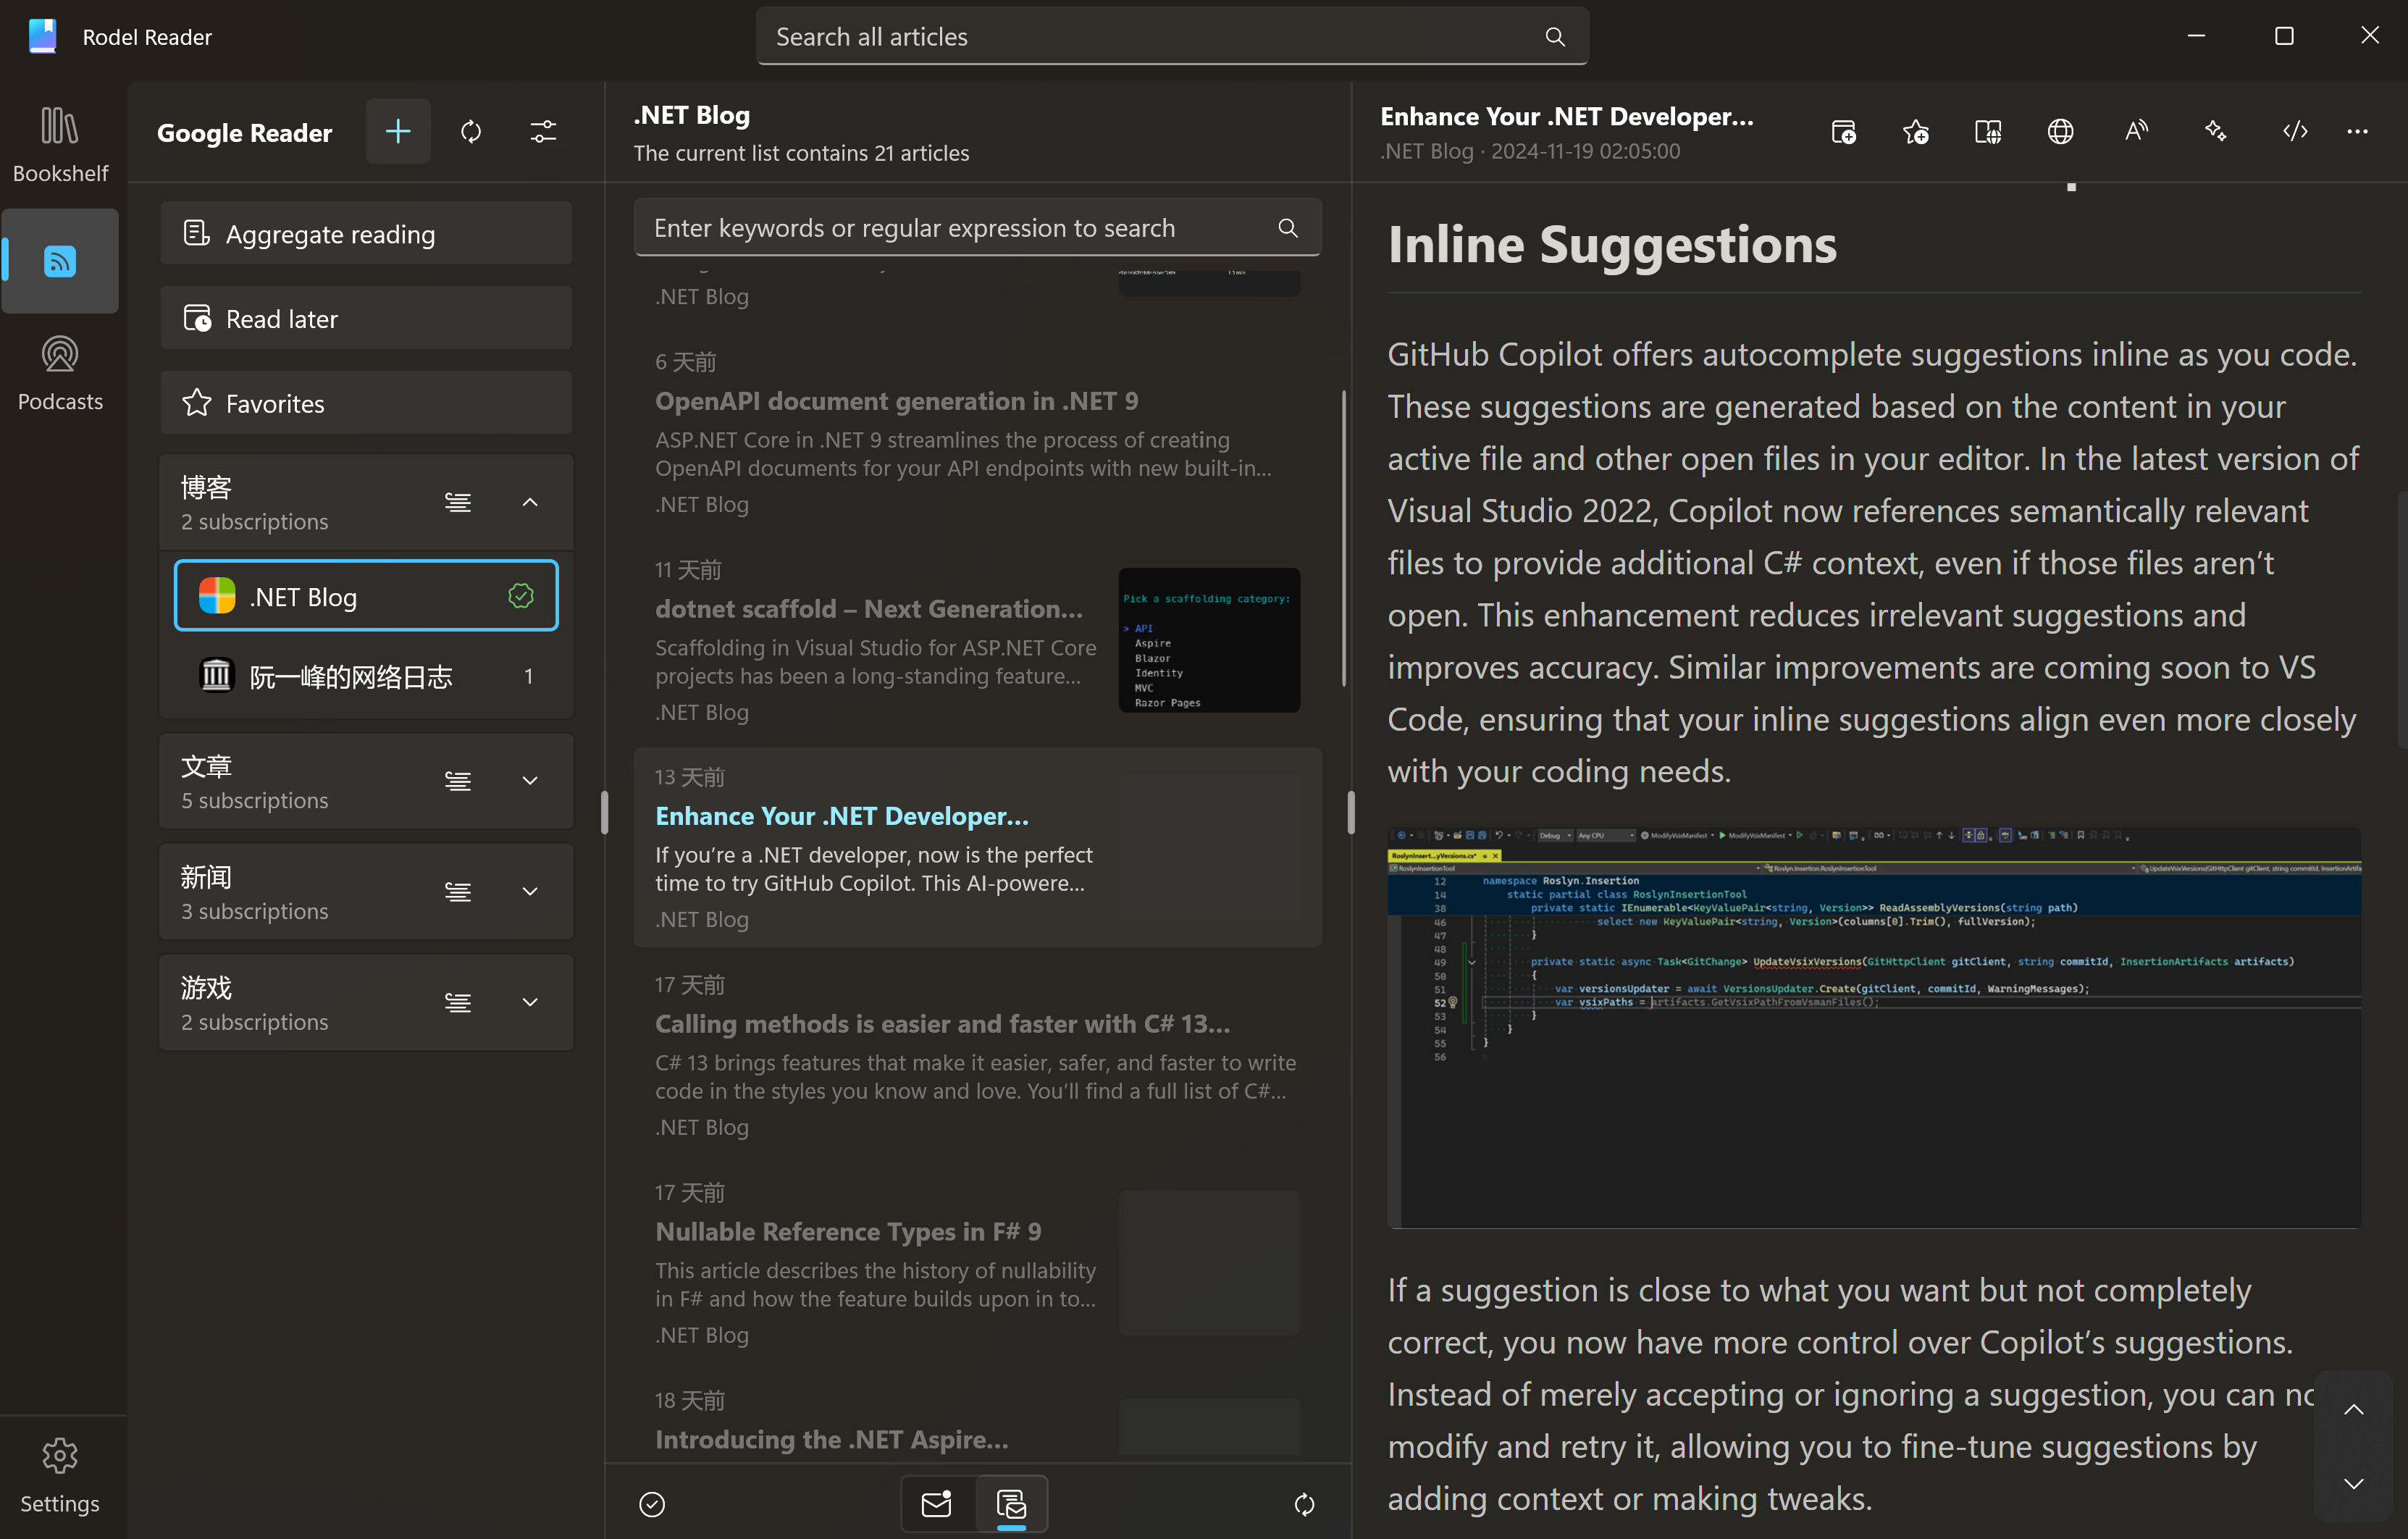Open Aggregate reading
Screen dimensions: 2408x1539
point(366,234)
